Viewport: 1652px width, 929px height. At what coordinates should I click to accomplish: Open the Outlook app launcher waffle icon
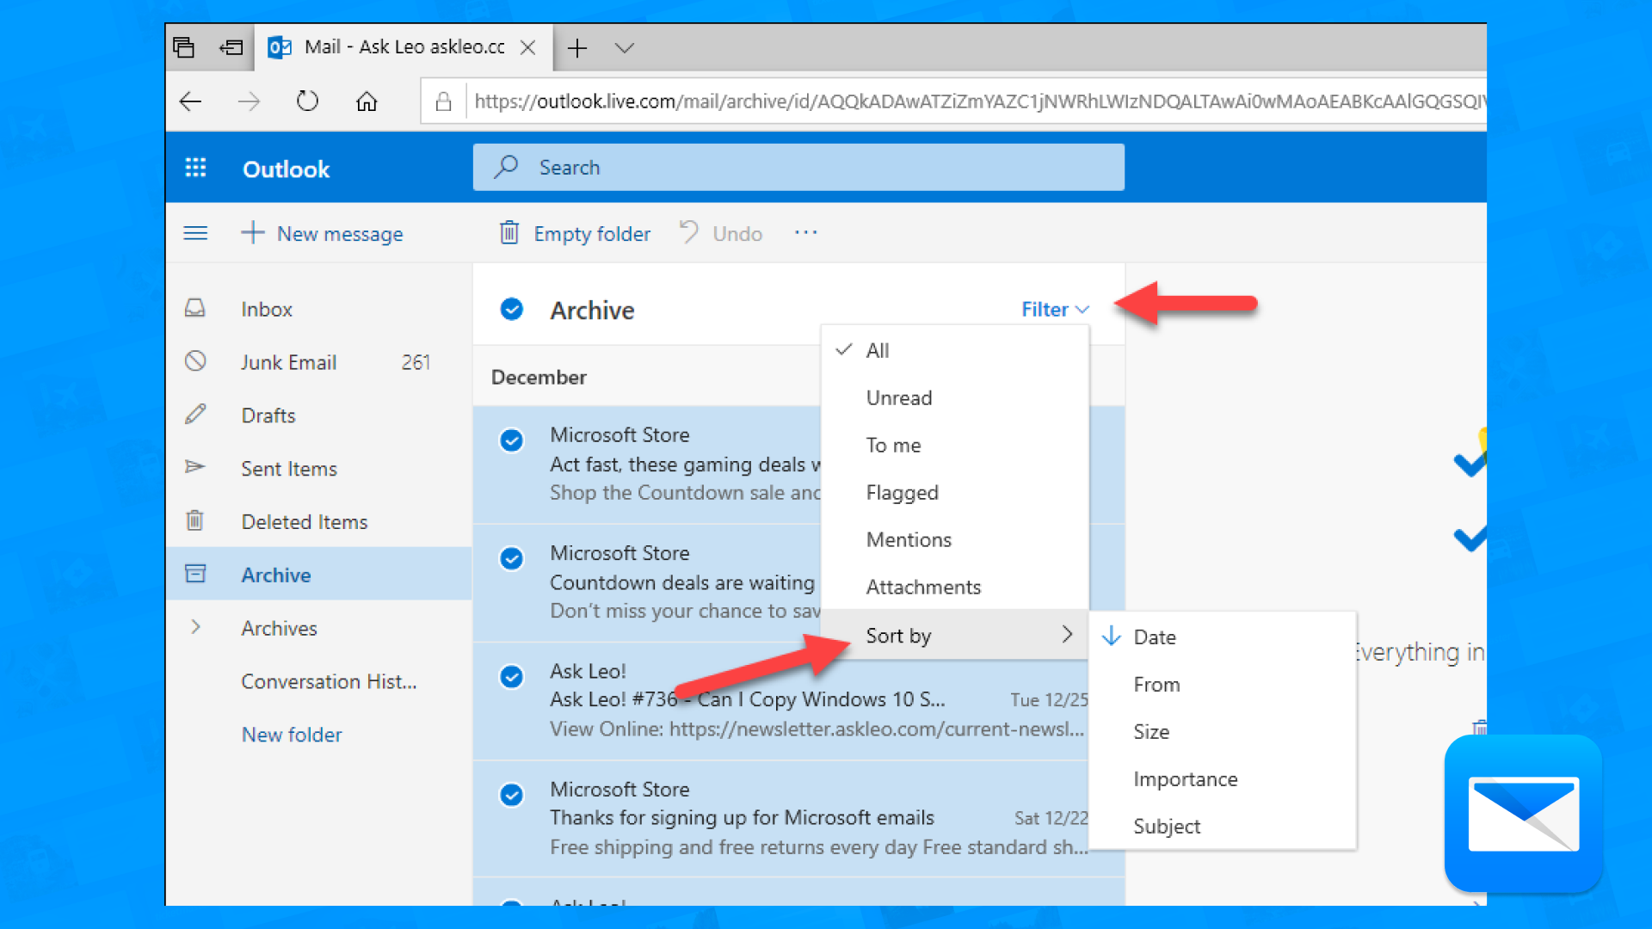[195, 168]
